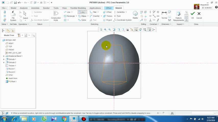Apply the equal constraint
Image resolution: width=218 pixels, height=122 pixels.
coord(158,16)
